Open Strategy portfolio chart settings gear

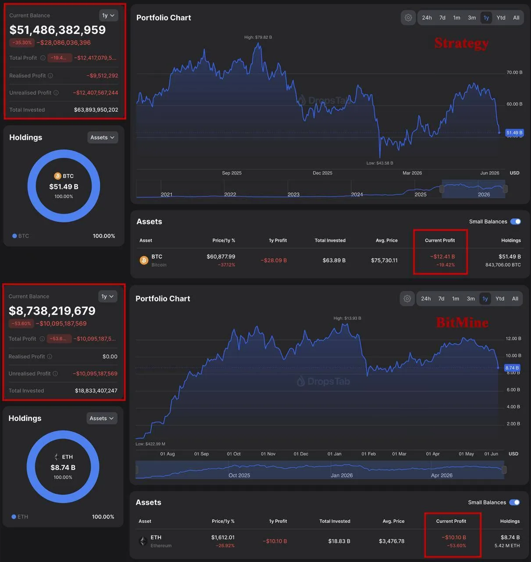408,18
